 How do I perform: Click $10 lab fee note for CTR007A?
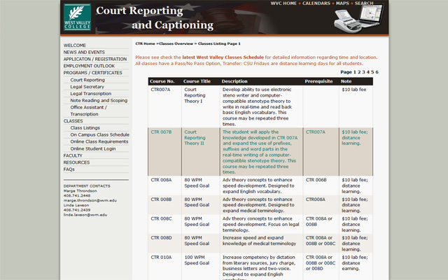(x=353, y=90)
